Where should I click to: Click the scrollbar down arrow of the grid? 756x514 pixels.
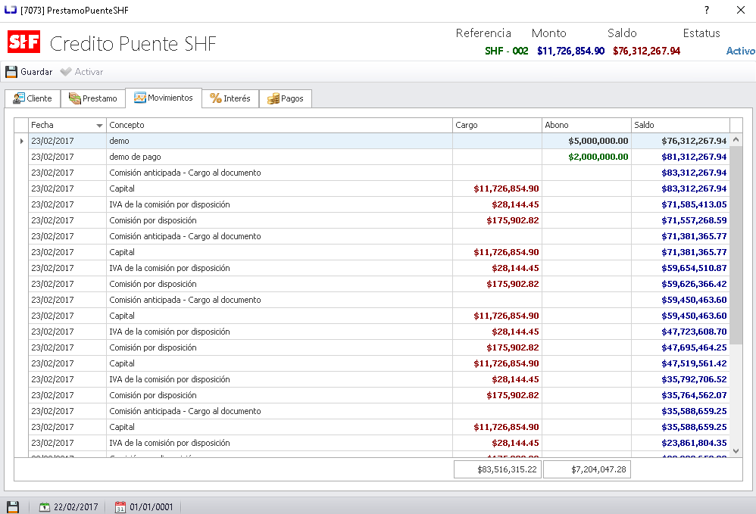click(x=736, y=451)
